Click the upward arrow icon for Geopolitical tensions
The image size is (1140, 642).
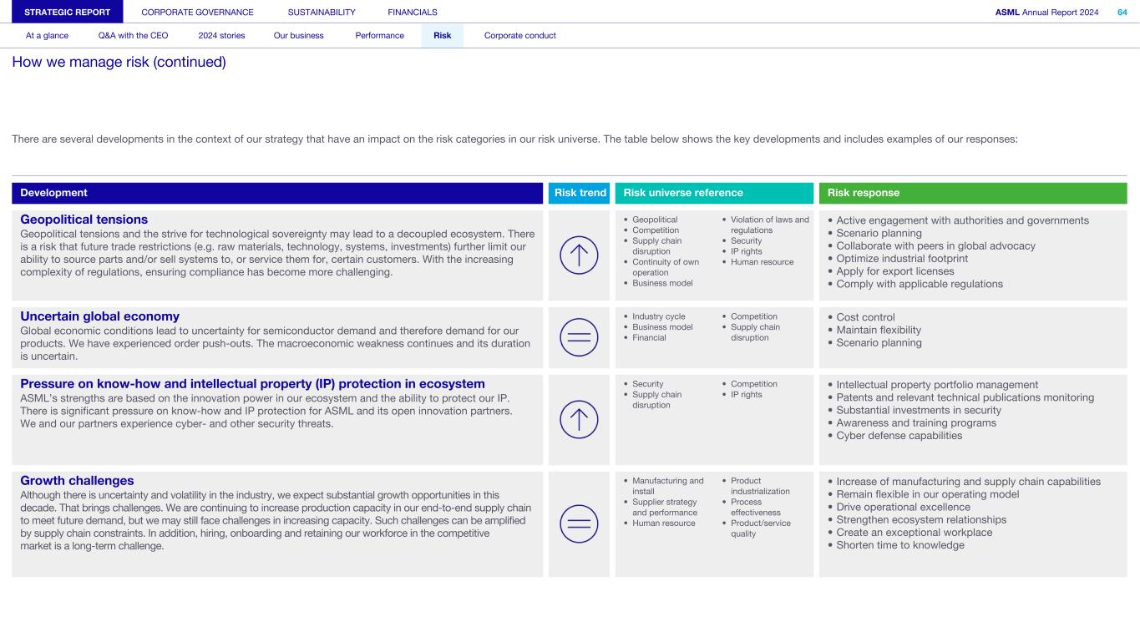(579, 255)
